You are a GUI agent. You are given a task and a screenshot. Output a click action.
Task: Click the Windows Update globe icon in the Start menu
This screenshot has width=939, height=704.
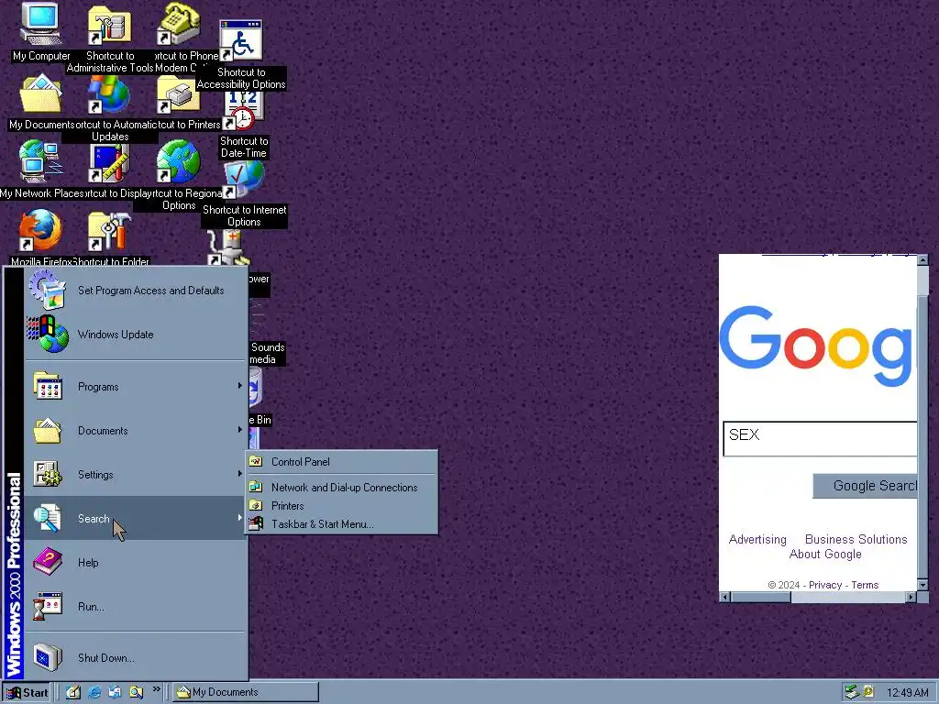[48, 334]
